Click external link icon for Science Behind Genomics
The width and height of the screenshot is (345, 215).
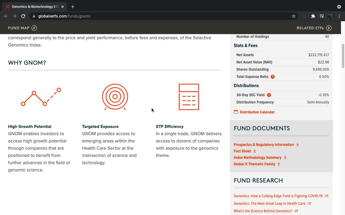[296, 211]
